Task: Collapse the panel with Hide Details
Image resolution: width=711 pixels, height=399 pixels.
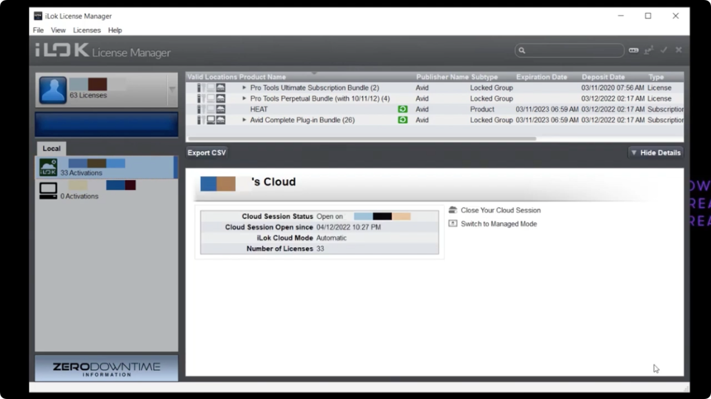Action: [x=655, y=153]
